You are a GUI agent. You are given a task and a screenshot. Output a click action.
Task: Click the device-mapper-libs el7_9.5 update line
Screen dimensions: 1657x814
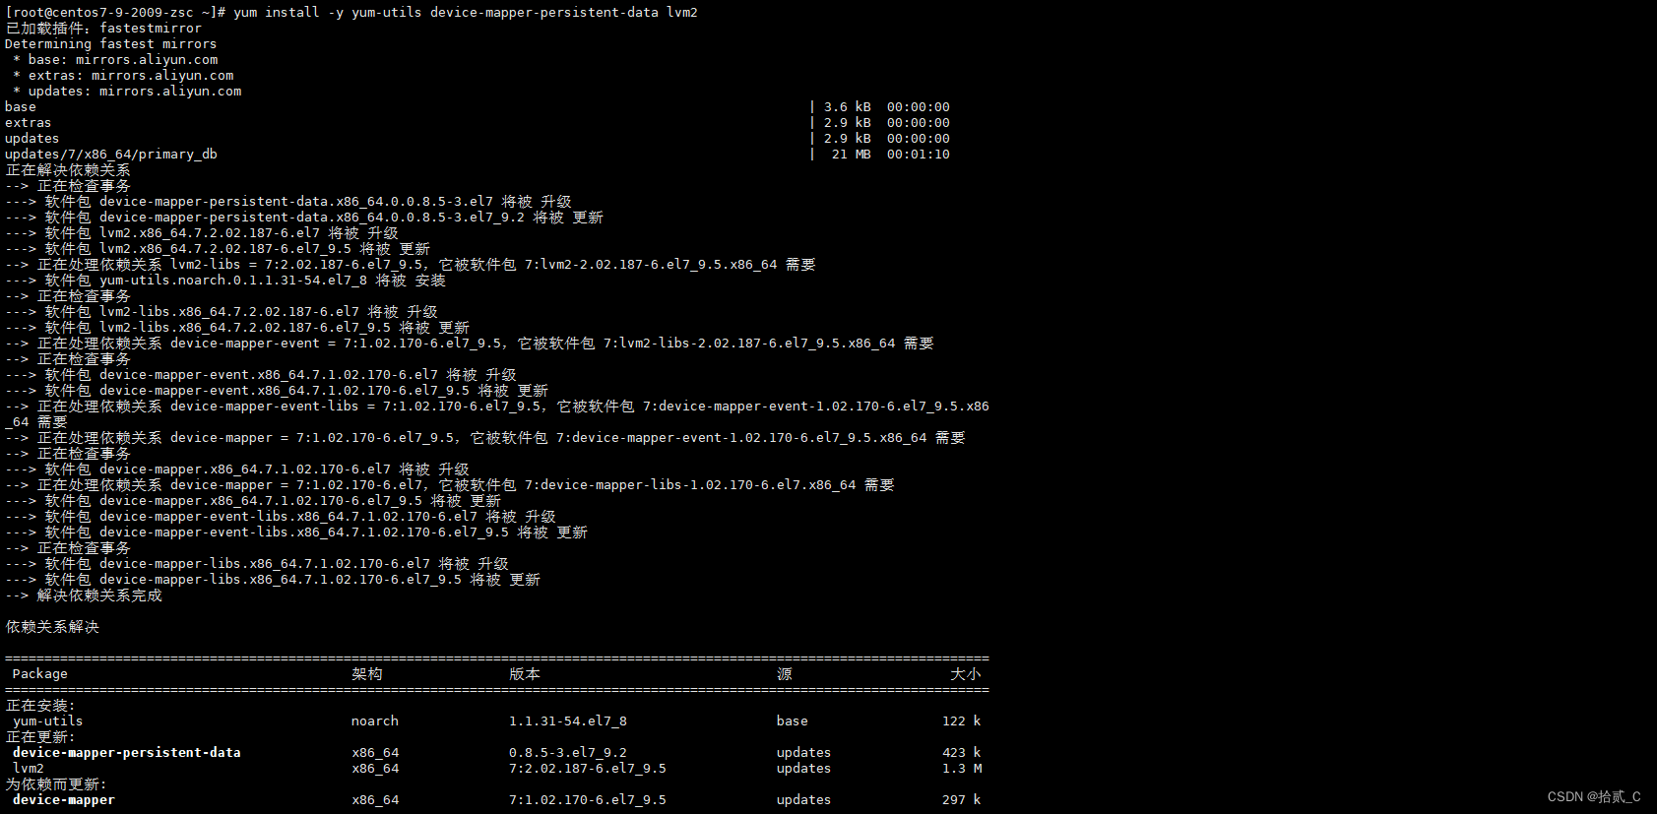(x=273, y=580)
